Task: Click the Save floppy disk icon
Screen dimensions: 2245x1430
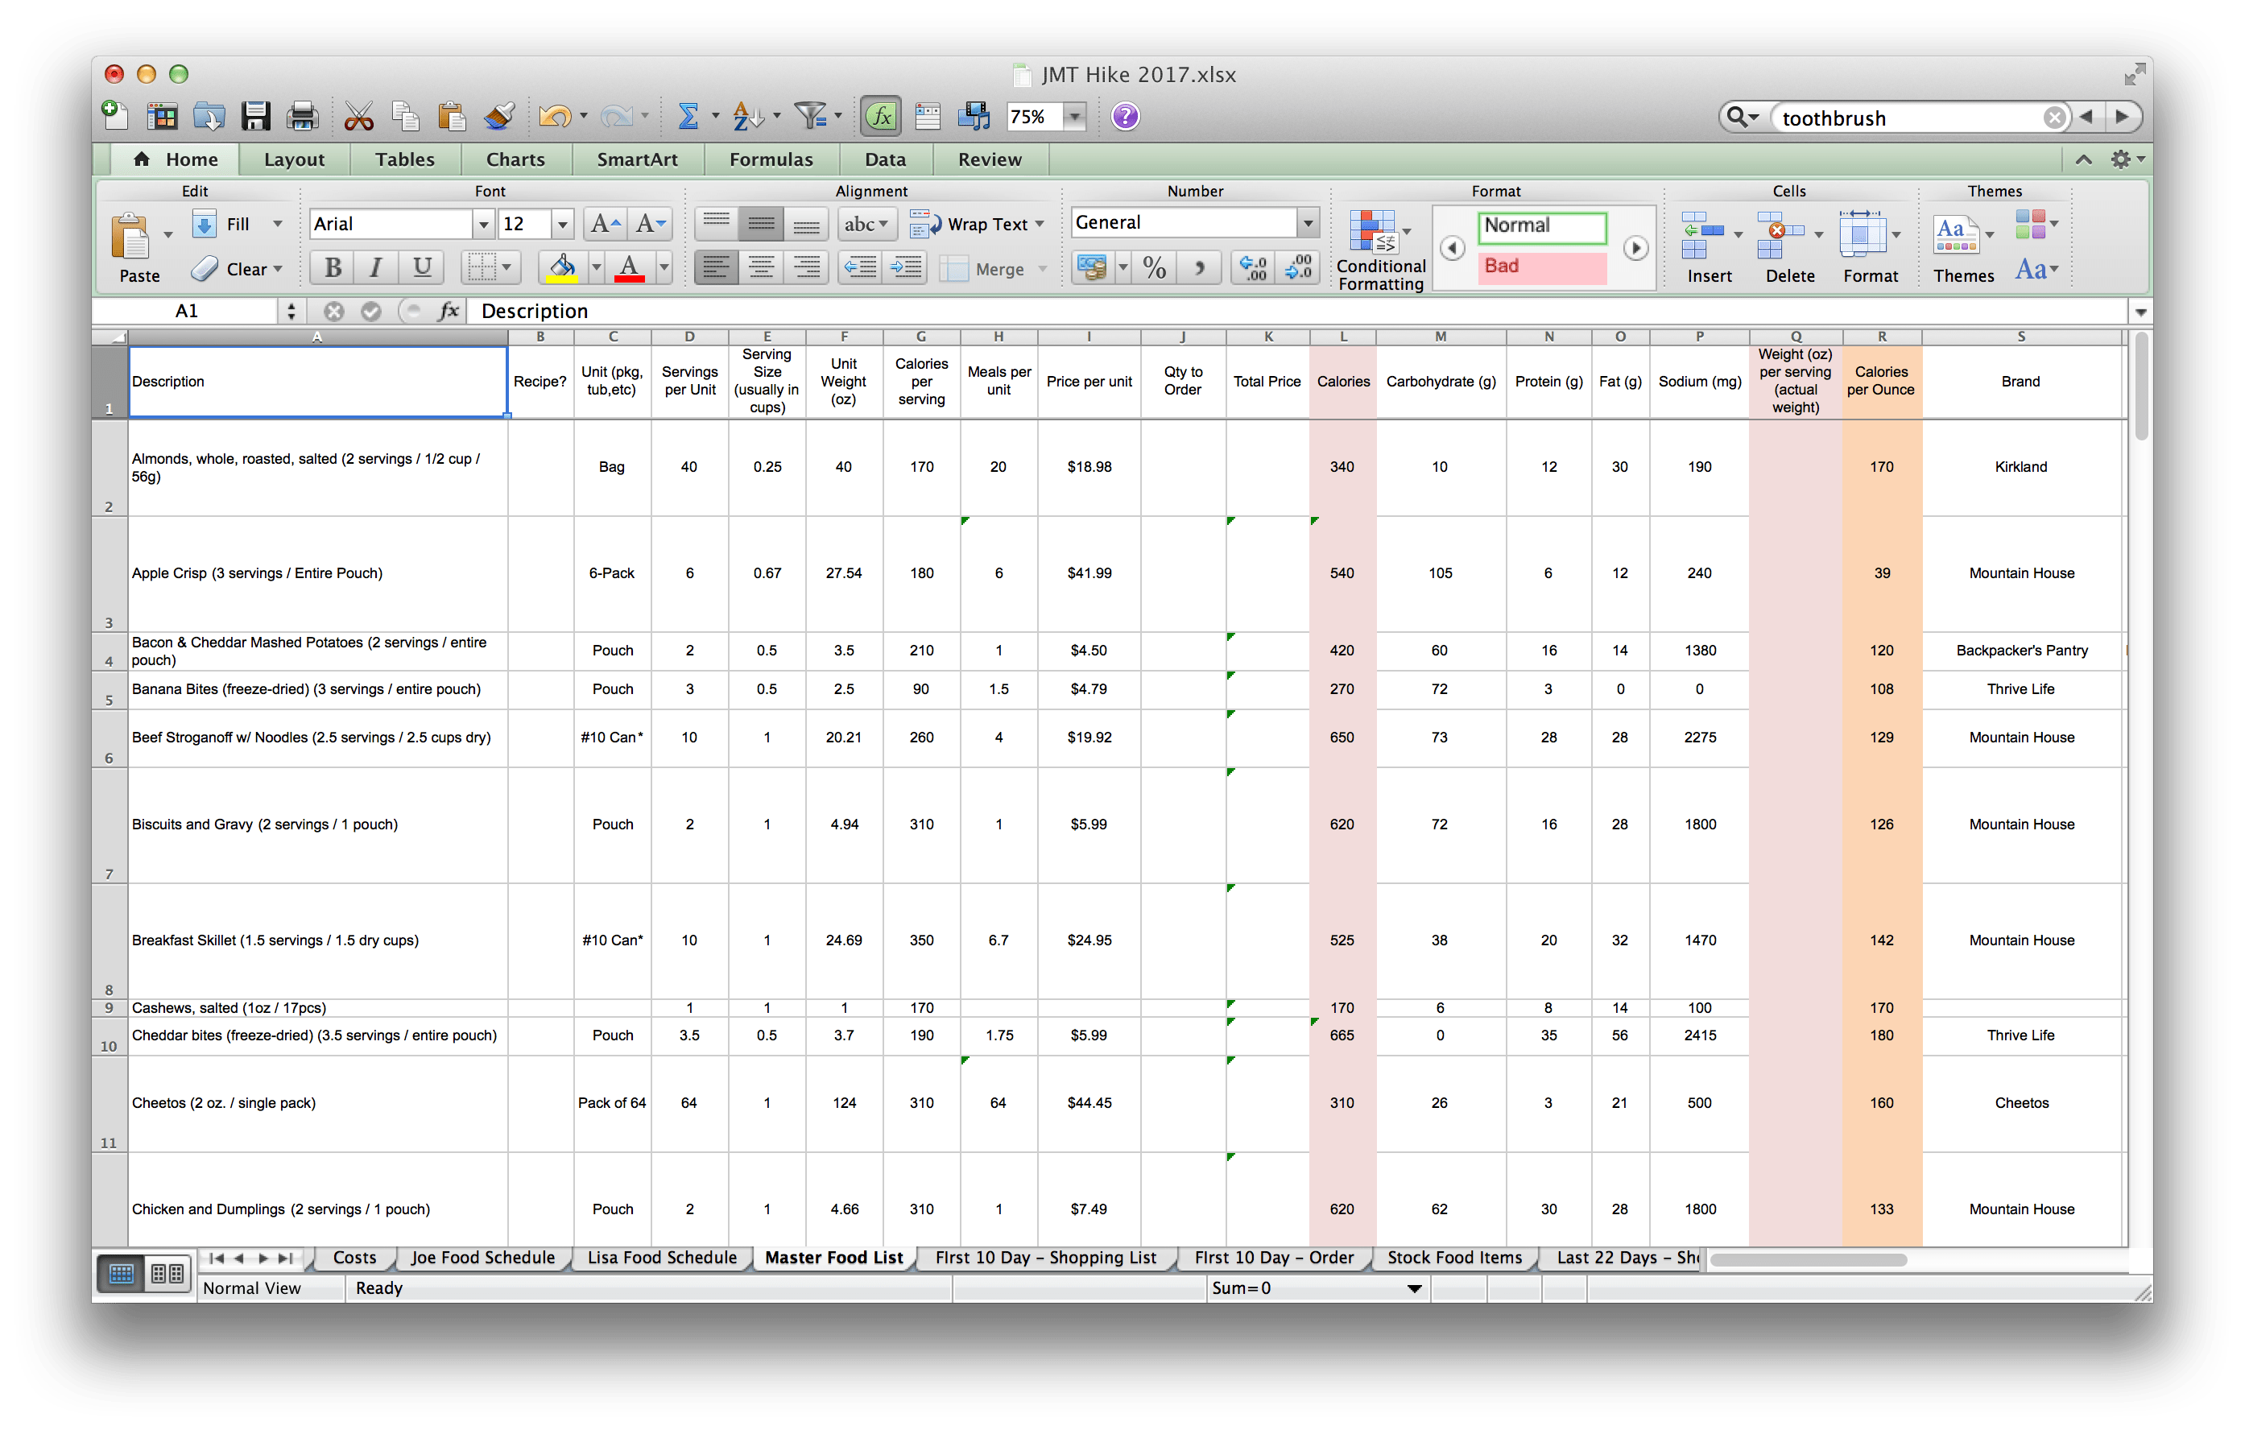Action: pos(255,117)
